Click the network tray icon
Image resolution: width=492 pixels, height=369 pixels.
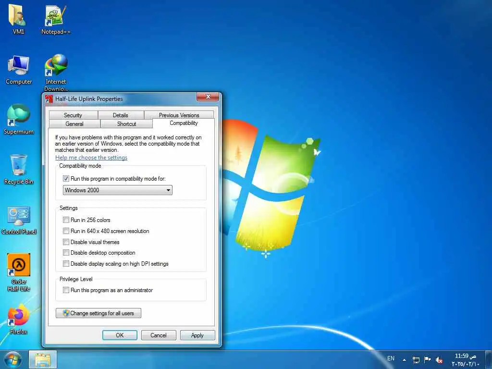point(416,360)
